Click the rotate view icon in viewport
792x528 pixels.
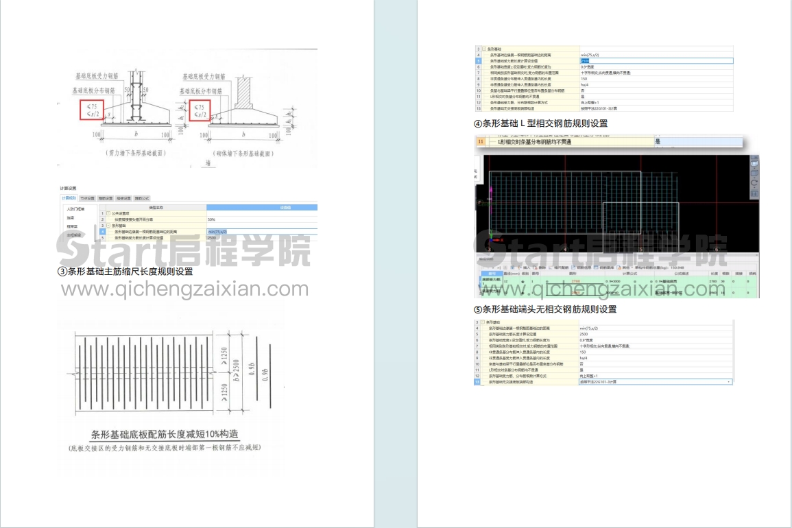pos(755,182)
